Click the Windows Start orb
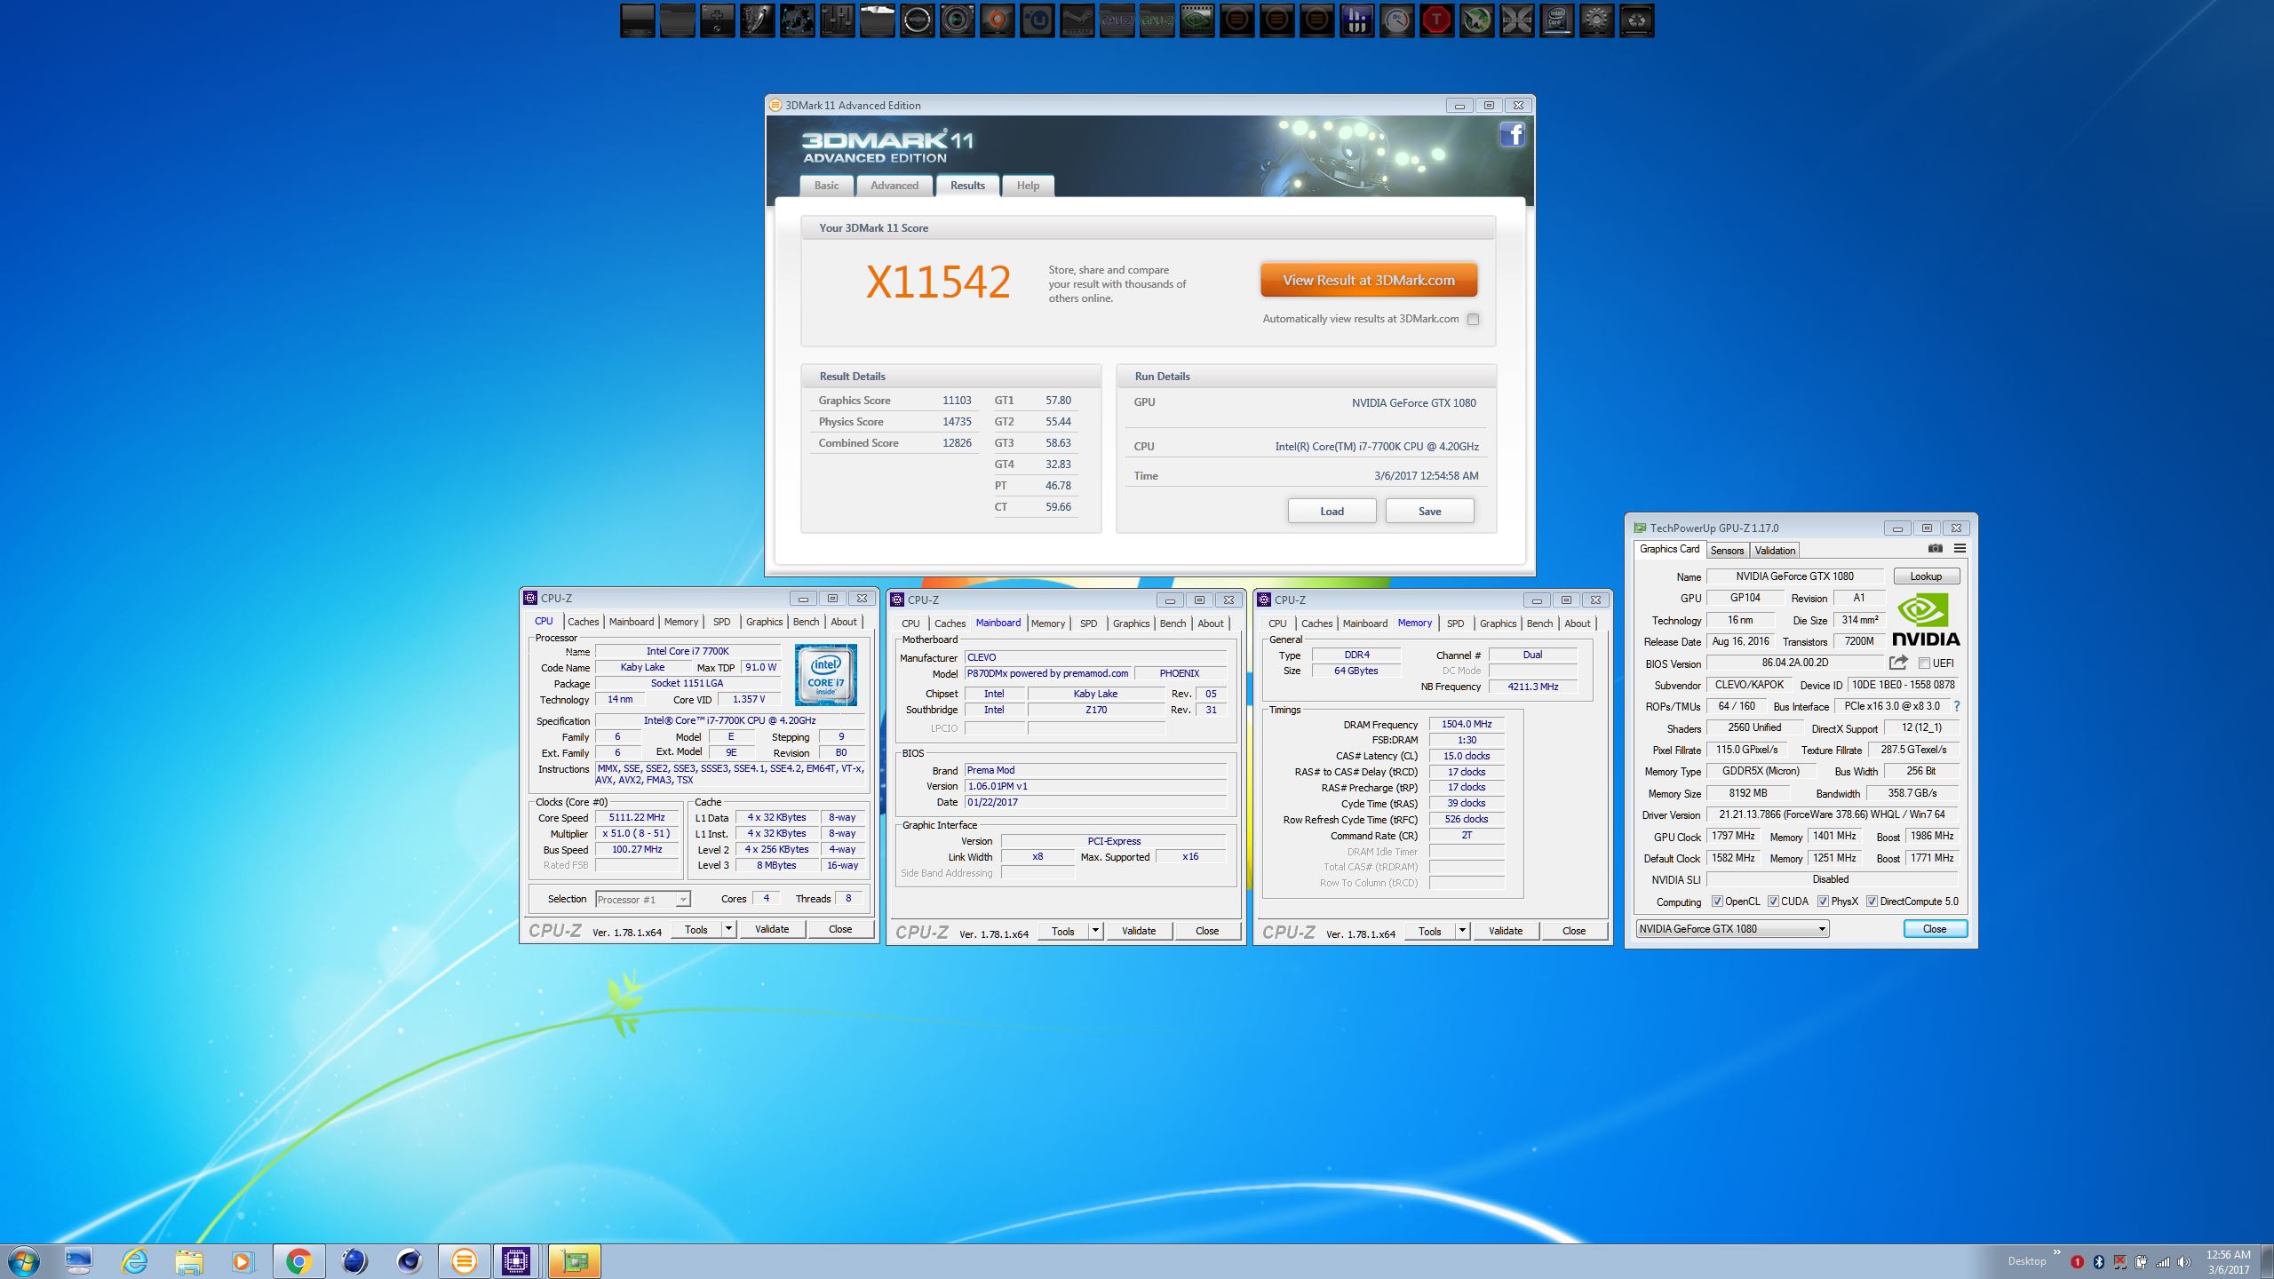2274x1279 pixels. [23, 1260]
